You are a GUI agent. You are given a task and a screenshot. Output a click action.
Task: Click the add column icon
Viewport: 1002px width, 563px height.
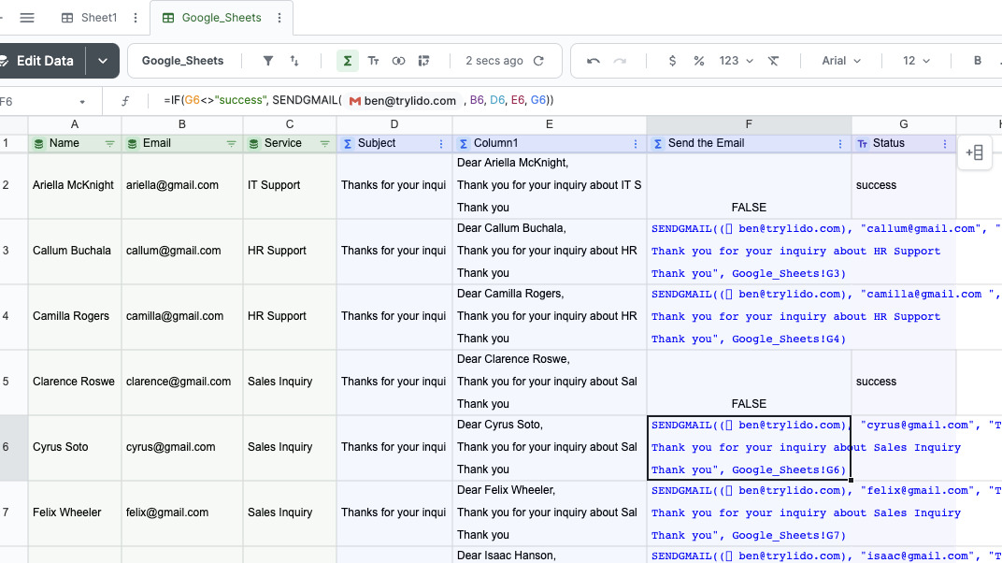[x=975, y=152]
